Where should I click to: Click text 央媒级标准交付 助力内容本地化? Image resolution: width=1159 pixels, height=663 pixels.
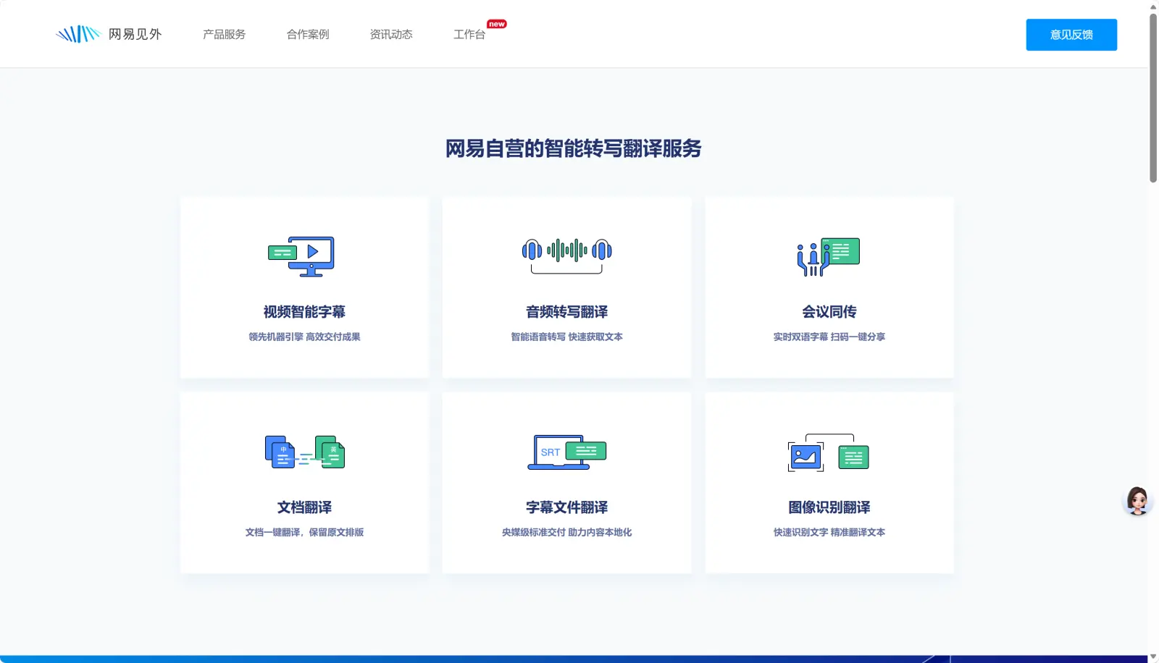click(x=566, y=532)
